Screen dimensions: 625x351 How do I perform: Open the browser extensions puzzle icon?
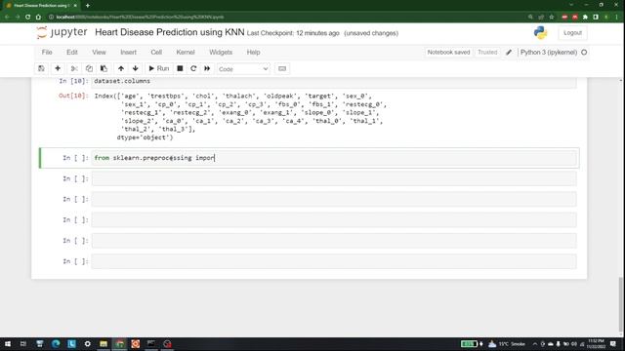(585, 18)
